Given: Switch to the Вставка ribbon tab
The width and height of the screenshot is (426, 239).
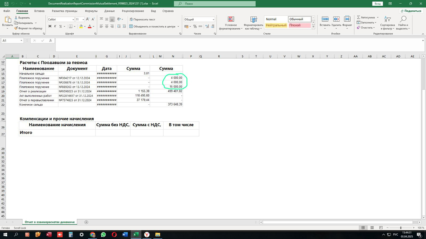Looking at the screenshot, I should click(x=39, y=11).
